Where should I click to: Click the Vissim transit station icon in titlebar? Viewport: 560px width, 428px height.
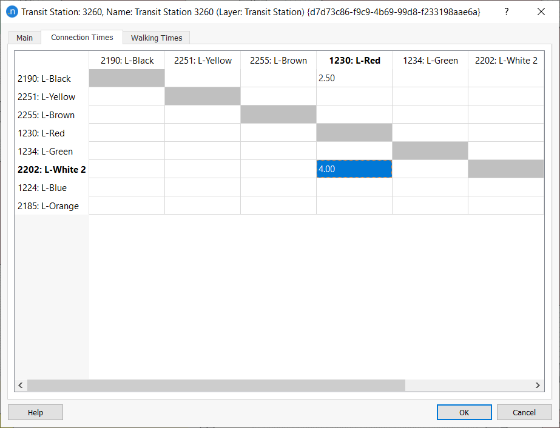(12, 12)
